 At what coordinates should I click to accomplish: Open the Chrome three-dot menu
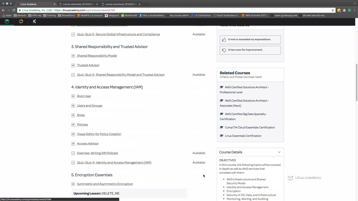coord(354,10)
